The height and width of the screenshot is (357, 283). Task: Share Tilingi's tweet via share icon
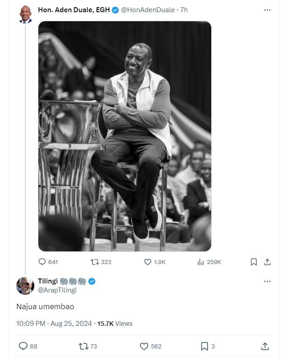(265, 346)
